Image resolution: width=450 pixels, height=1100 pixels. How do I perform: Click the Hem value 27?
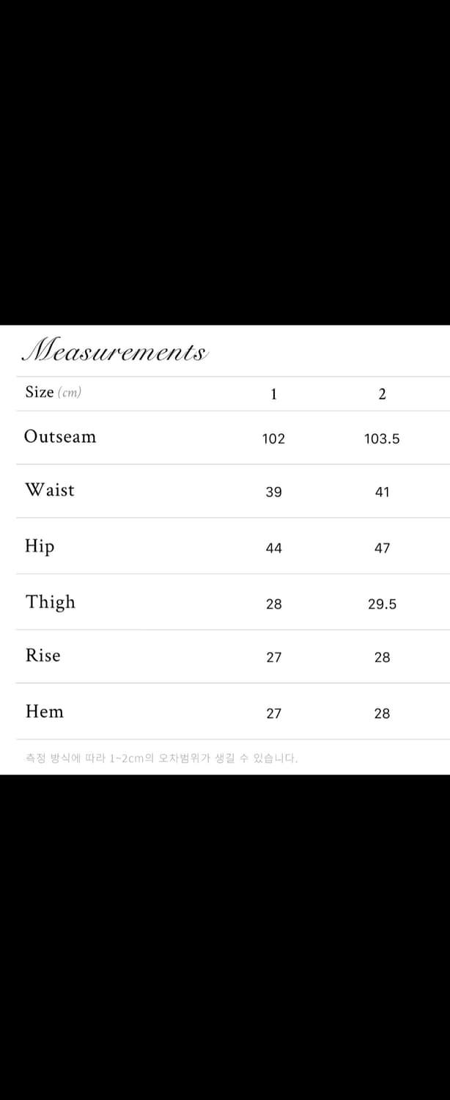tap(273, 714)
